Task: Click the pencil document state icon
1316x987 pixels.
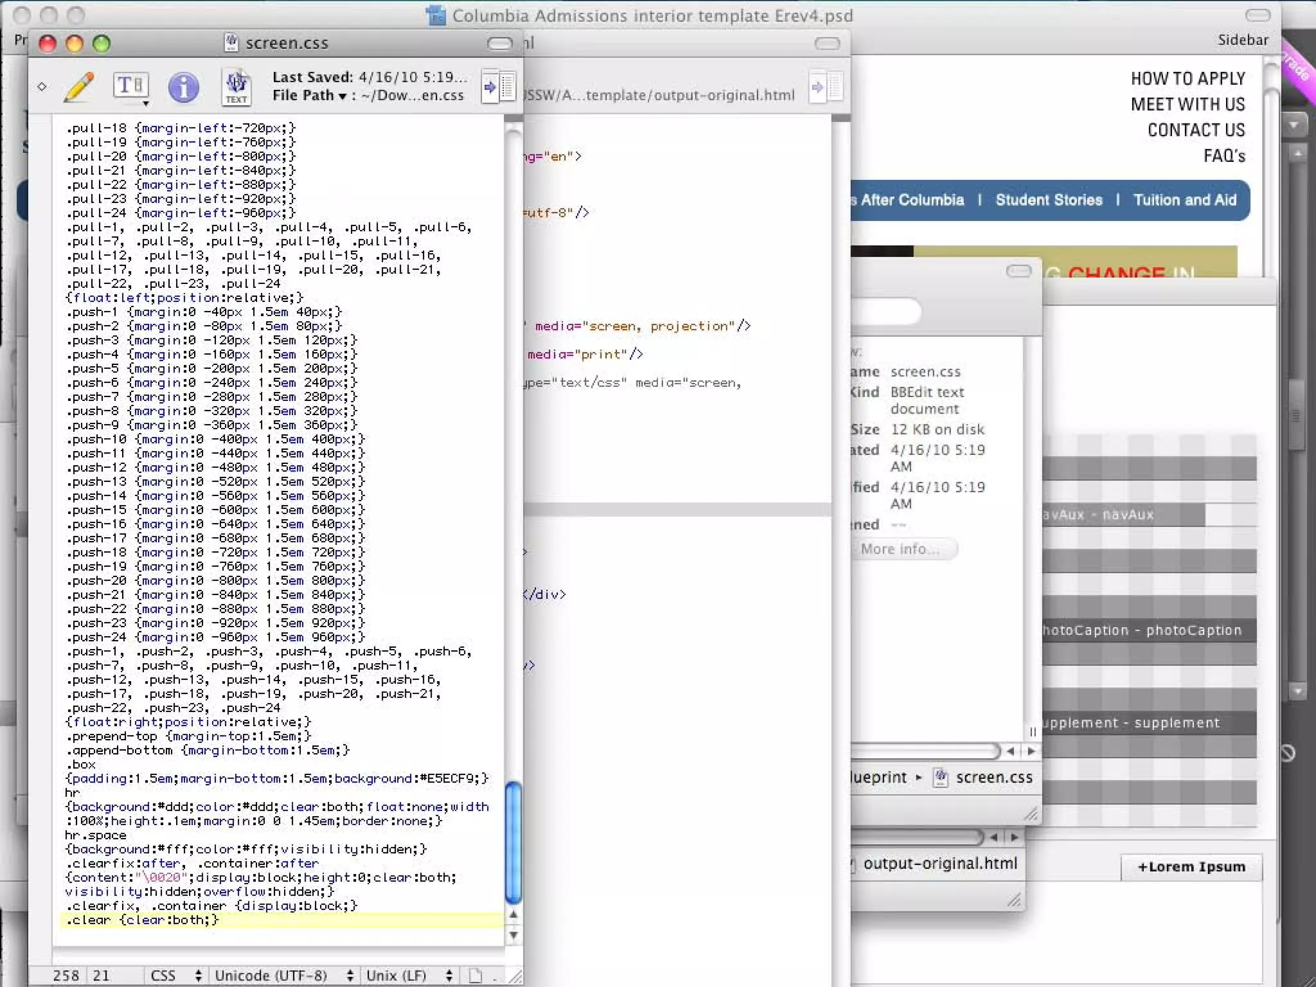Action: tap(79, 87)
